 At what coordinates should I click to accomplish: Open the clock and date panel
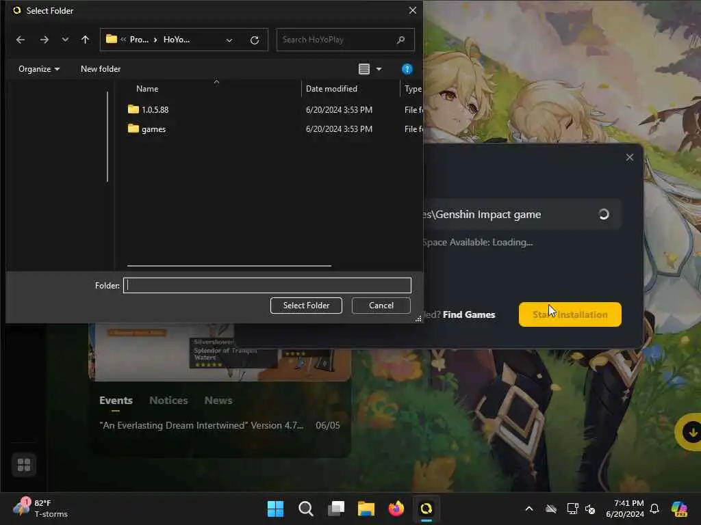pyautogui.click(x=625, y=509)
